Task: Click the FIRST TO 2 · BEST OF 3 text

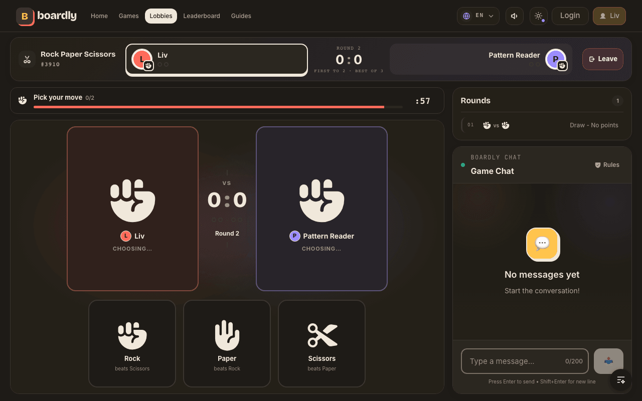Action: 349,71
